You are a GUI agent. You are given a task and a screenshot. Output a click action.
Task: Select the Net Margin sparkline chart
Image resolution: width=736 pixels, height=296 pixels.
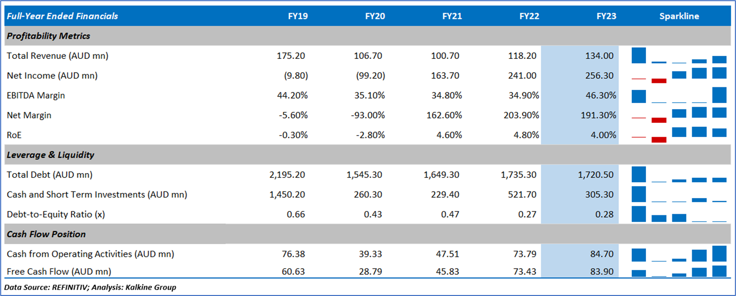point(679,115)
